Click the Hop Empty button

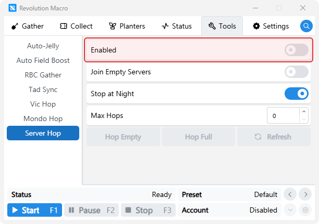tap(123, 137)
